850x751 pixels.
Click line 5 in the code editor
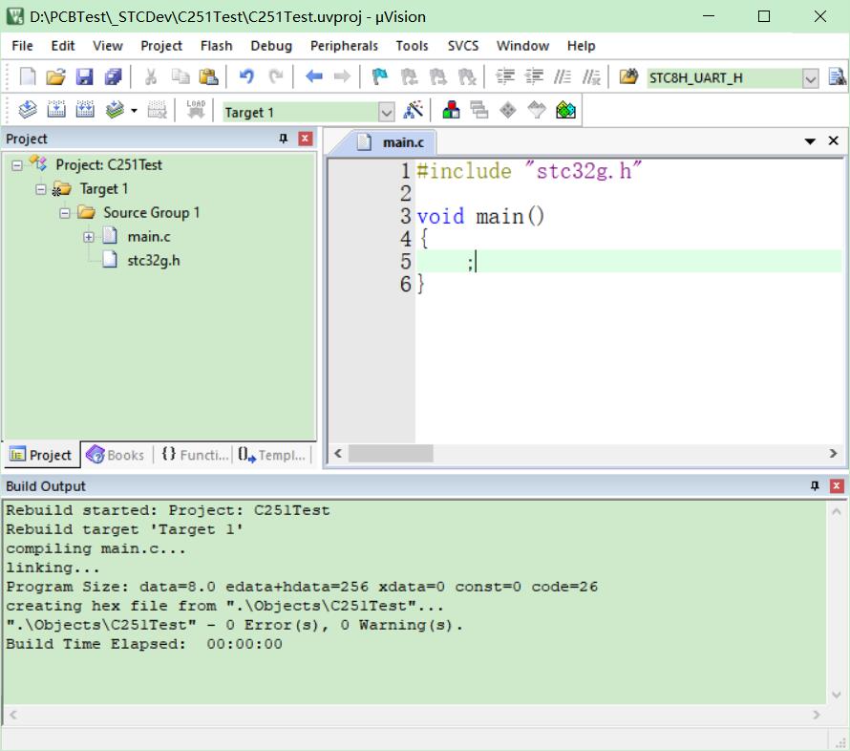coord(628,262)
